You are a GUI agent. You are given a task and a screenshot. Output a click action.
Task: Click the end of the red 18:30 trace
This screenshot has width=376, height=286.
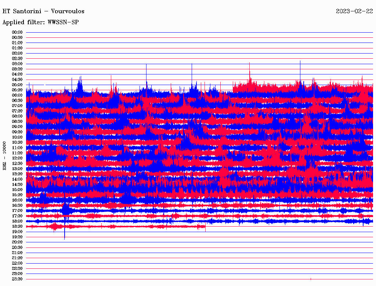point(205,227)
